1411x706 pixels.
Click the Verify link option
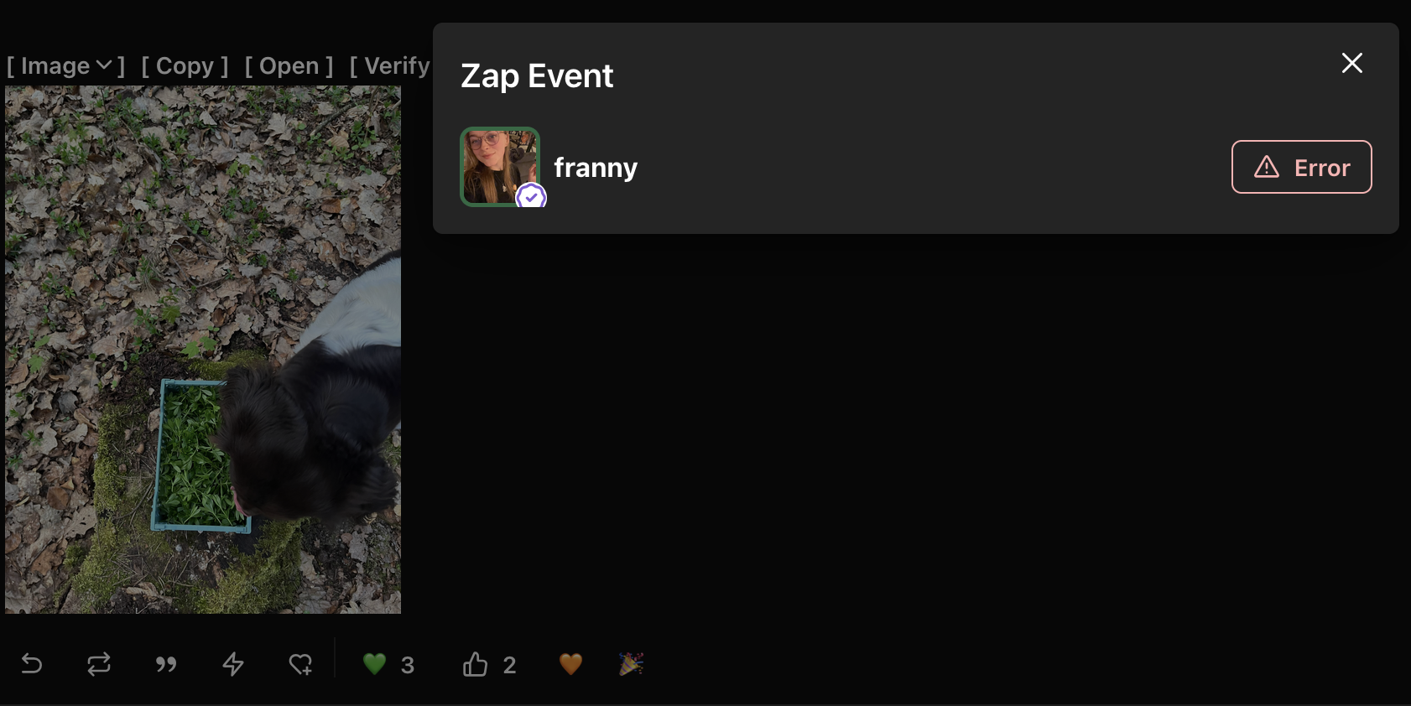tap(390, 65)
